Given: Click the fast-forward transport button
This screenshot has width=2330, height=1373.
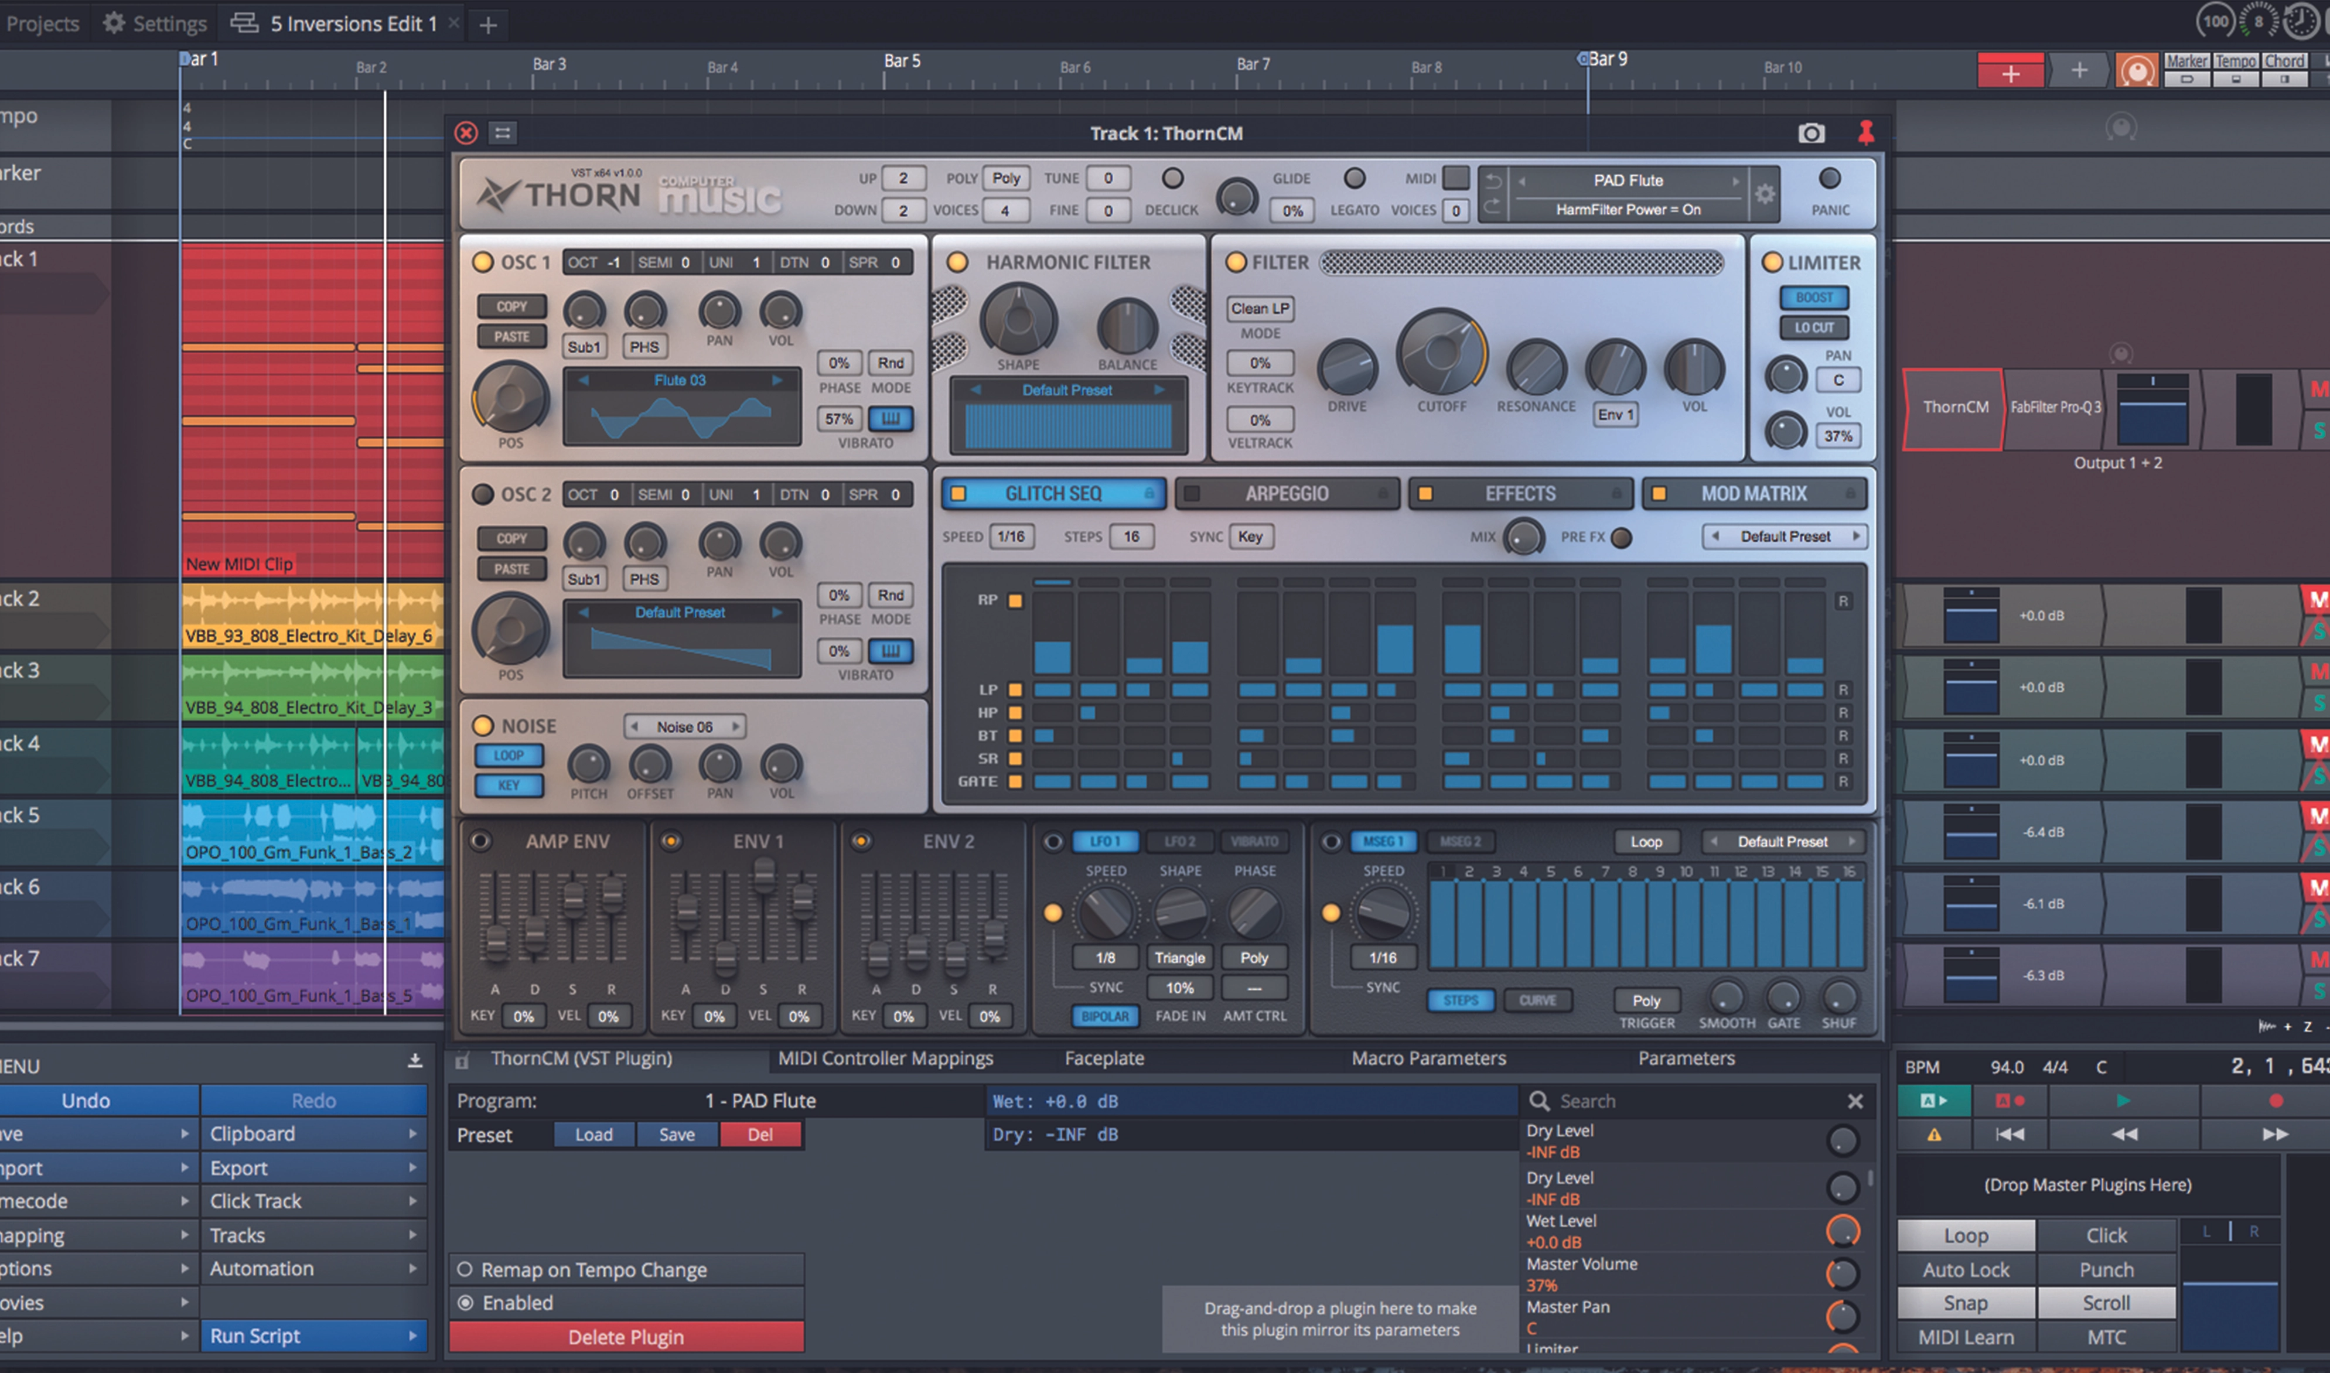Looking at the screenshot, I should [2276, 1133].
